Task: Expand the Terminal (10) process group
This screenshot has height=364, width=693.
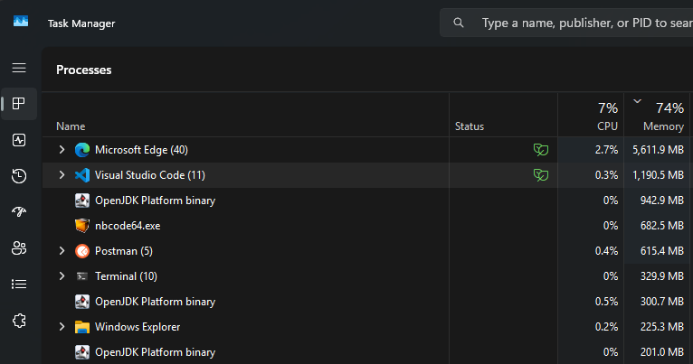Action: (62, 276)
